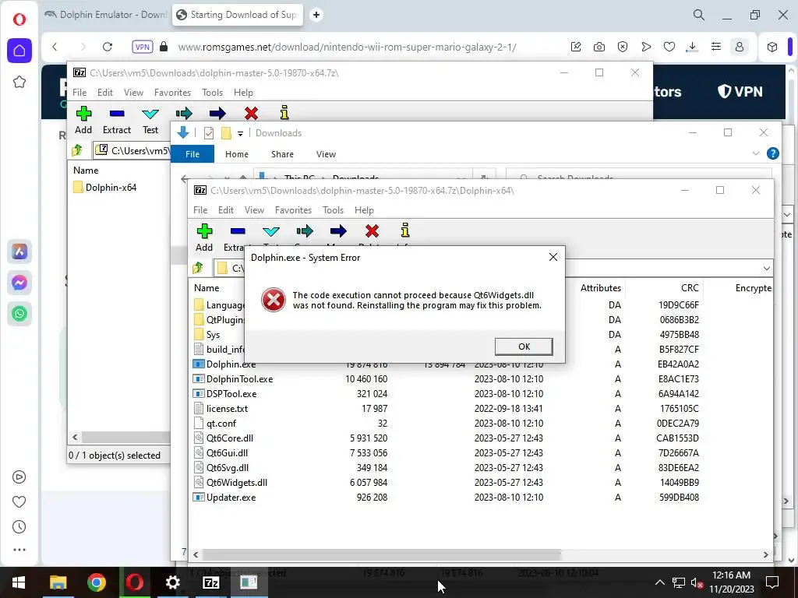The image size is (798, 598).
Task: Sort by the Attributes column header
Action: [601, 288]
